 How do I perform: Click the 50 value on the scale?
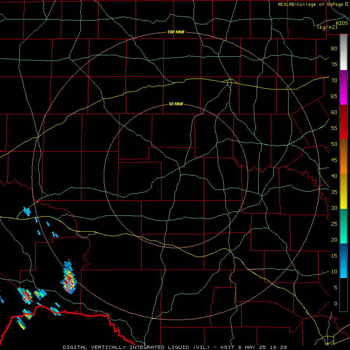(334, 144)
